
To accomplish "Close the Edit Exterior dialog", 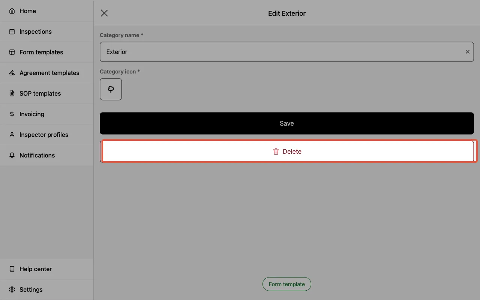I will (104, 13).
